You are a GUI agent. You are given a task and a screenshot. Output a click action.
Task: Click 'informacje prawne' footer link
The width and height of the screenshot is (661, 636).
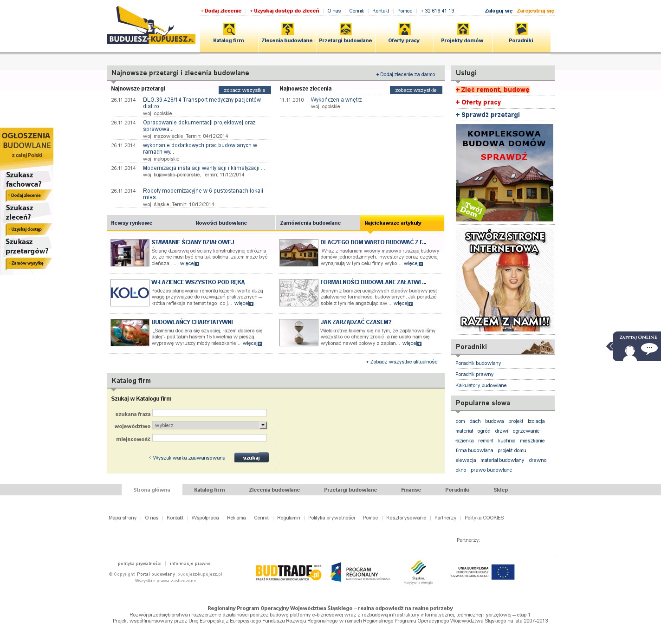click(190, 564)
